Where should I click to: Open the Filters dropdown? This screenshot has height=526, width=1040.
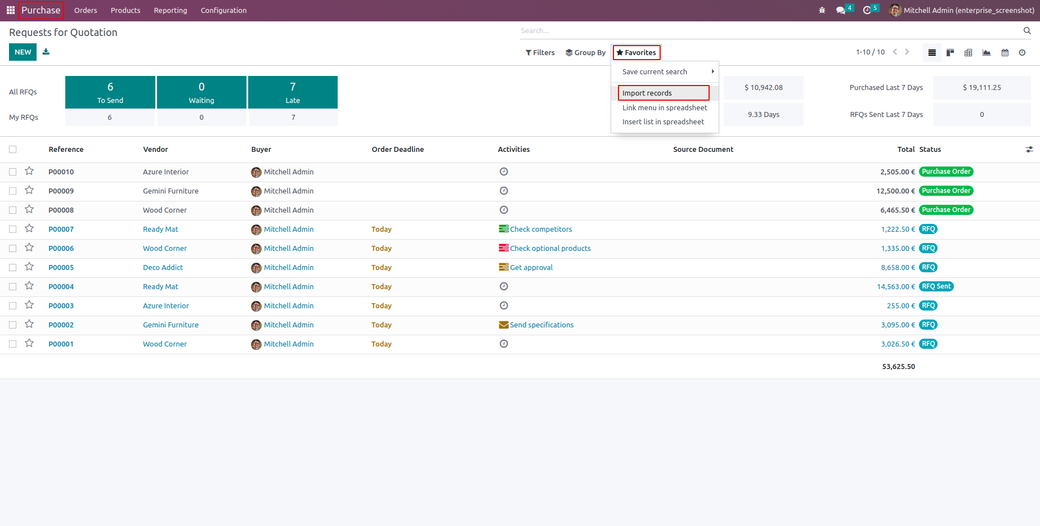point(540,52)
